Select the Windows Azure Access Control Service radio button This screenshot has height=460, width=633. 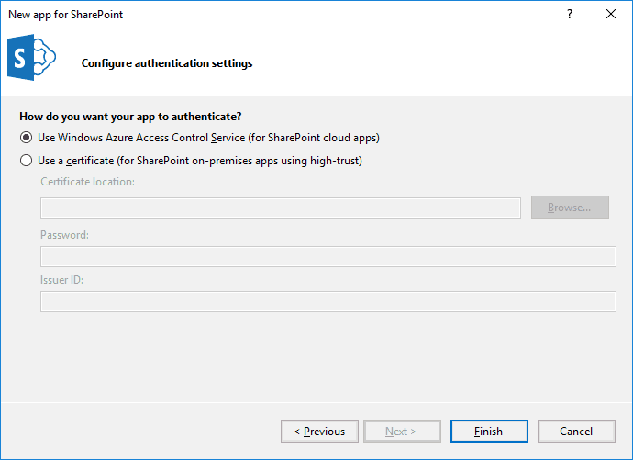pyautogui.click(x=26, y=138)
